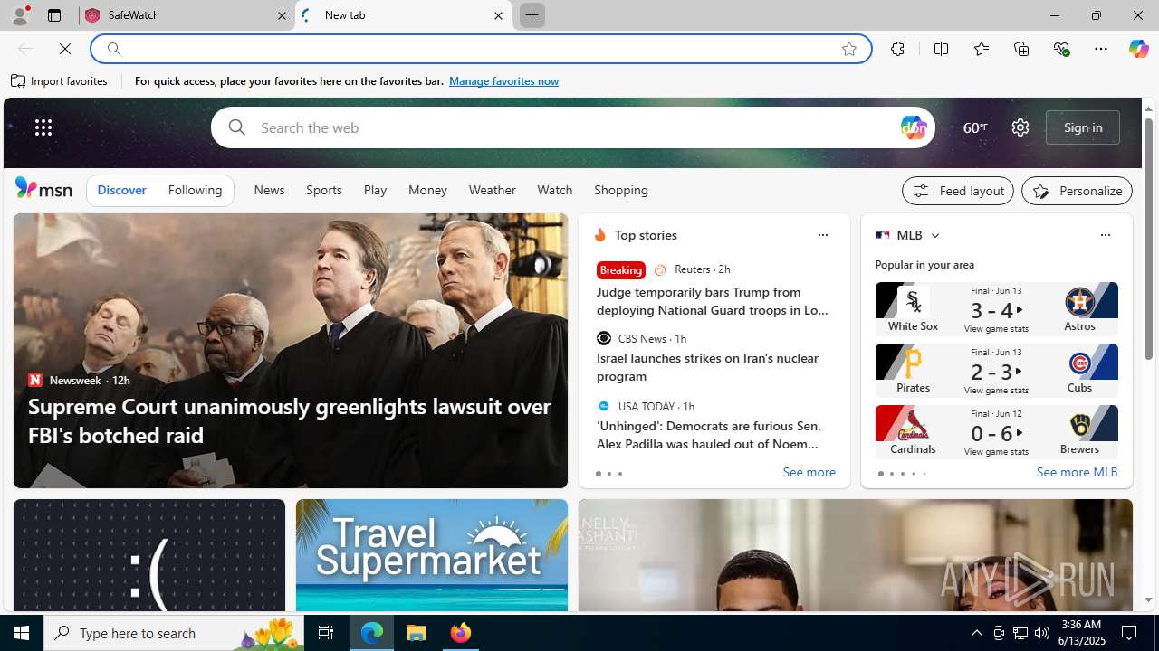Open the Sports category
This screenshot has width=1159, height=651.
tap(323, 190)
